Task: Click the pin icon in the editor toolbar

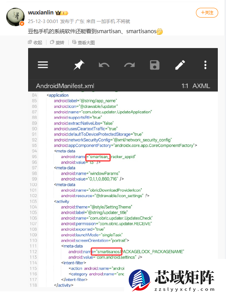Action: coord(79,64)
